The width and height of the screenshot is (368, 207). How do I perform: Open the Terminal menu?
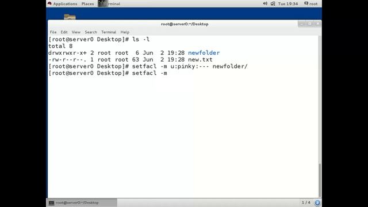pyautogui.click(x=109, y=32)
